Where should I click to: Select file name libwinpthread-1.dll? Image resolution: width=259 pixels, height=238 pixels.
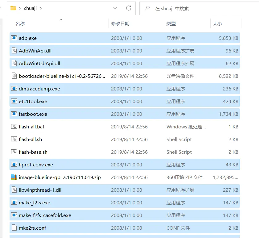(x=40, y=190)
